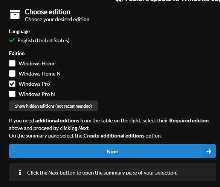Click the arrow icon on the Next button

209,151
